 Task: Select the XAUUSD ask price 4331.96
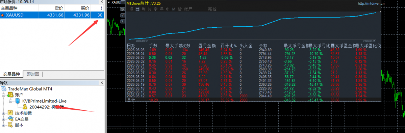click(x=81, y=15)
